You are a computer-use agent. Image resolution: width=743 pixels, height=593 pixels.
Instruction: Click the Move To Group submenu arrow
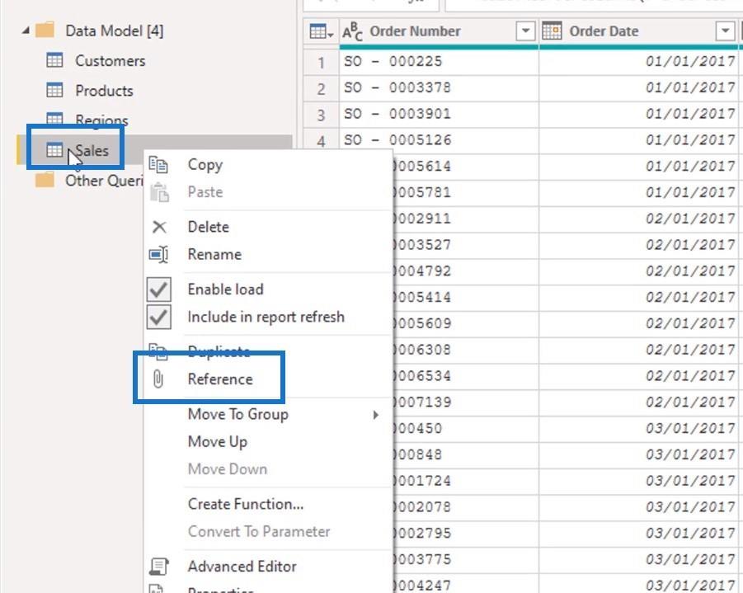point(376,415)
